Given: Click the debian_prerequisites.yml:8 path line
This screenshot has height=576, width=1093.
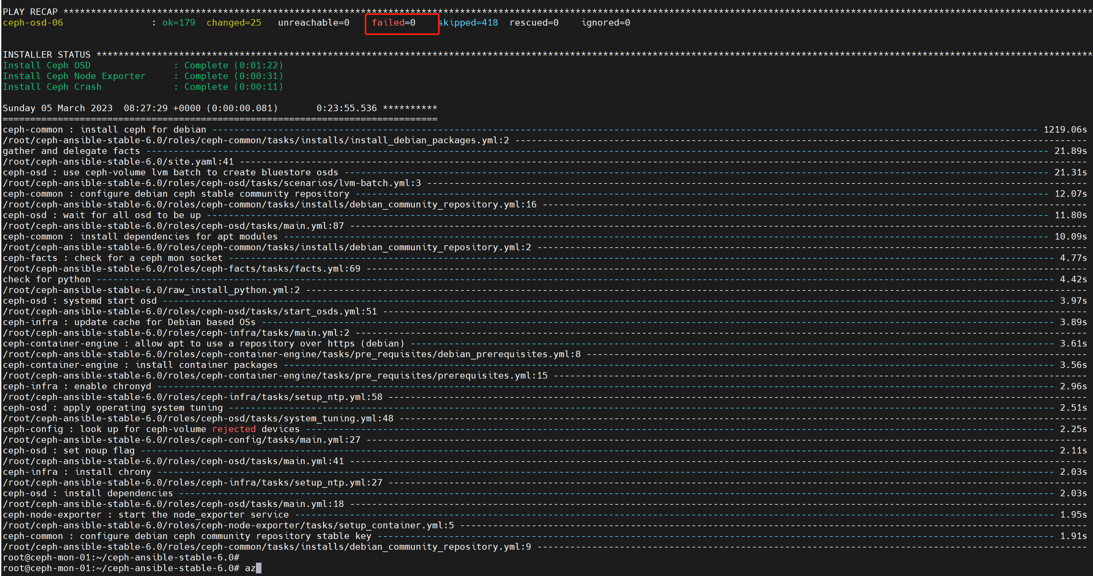Looking at the screenshot, I should (292, 354).
